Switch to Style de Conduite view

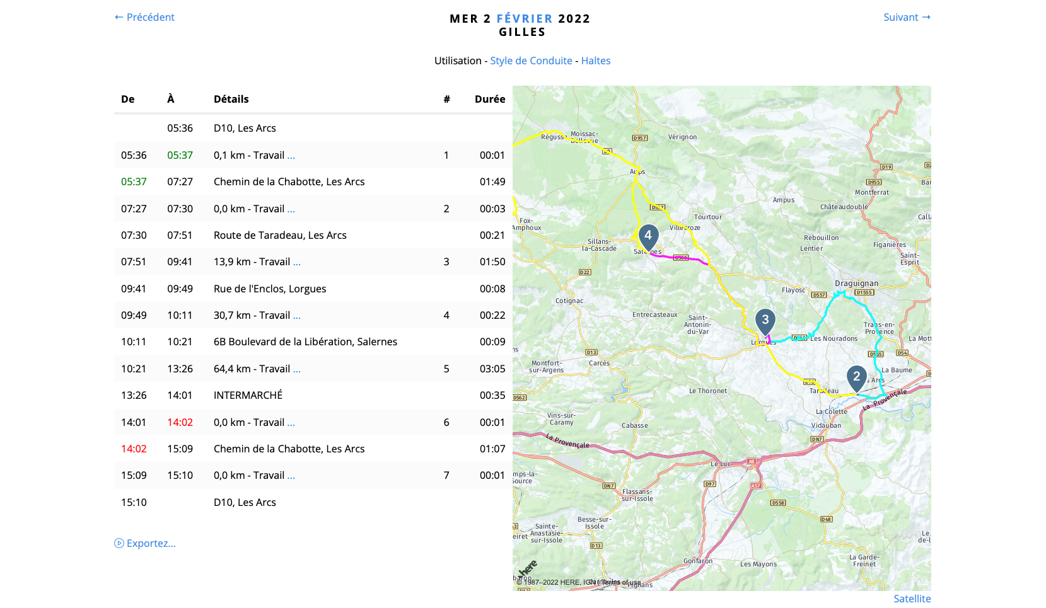click(531, 60)
